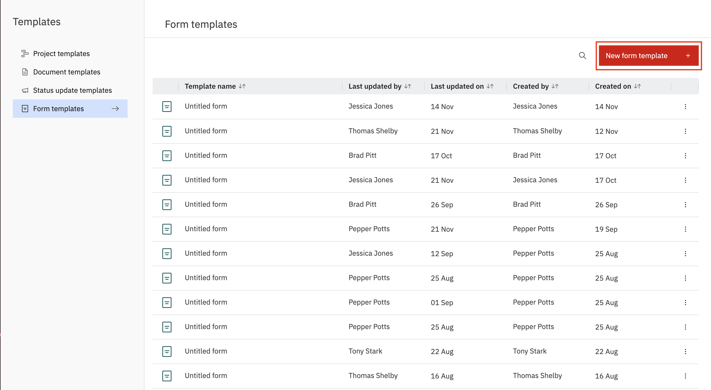Toggle sort arrows for Created by
This screenshot has height=390, width=711.
555,86
